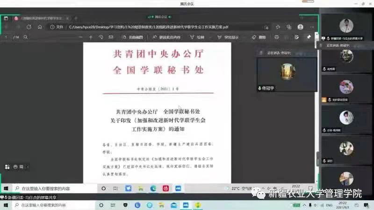Screen dimensions: 374x210
Task: Add this page to browser favorites
Action: [x=277, y=27]
